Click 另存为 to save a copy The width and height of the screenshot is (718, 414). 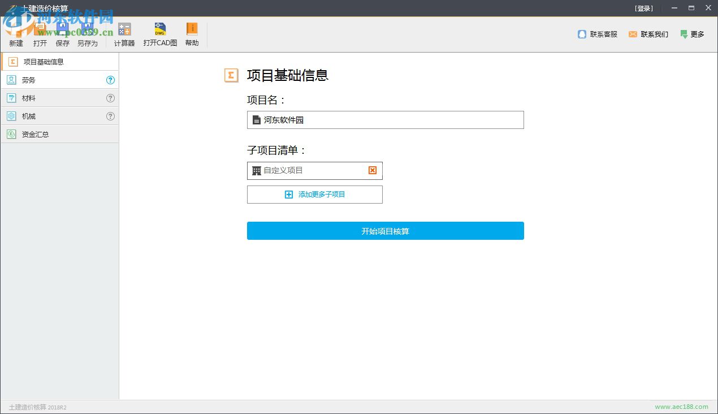click(x=88, y=34)
